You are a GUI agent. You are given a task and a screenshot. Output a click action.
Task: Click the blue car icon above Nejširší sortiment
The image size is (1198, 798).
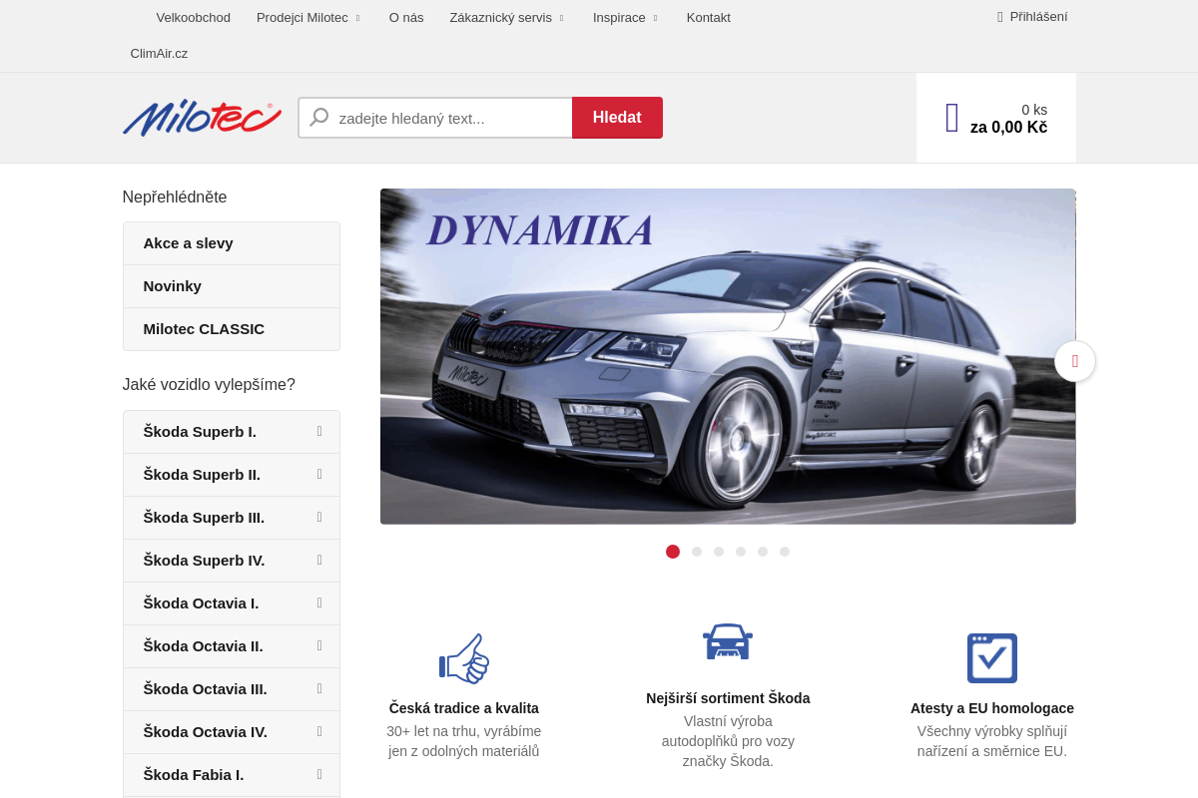click(x=728, y=641)
